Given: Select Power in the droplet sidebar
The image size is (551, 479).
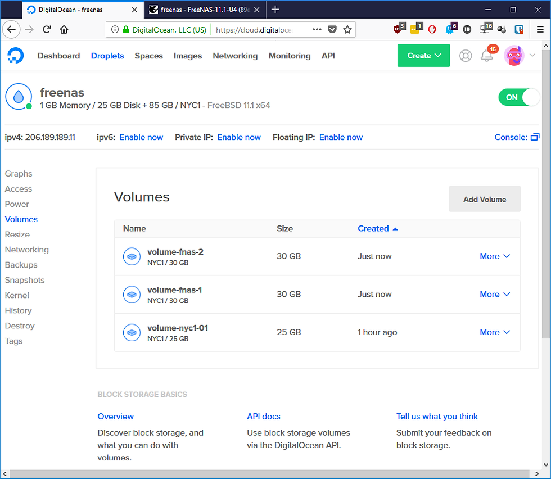Looking at the screenshot, I should pos(17,204).
